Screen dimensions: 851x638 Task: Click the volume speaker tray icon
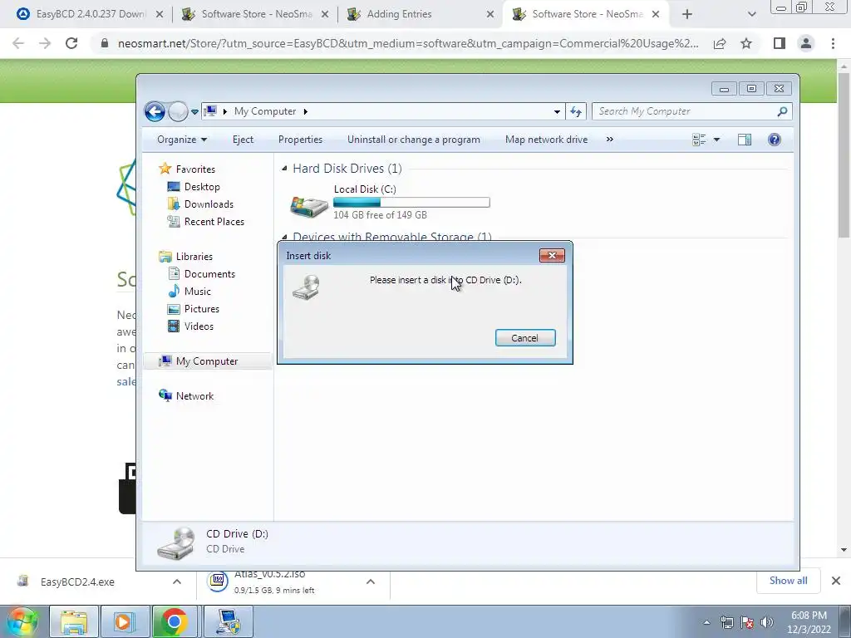point(767,622)
